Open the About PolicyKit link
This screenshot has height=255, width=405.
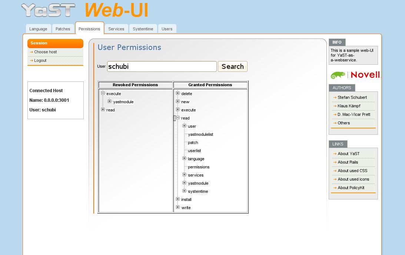[351, 188]
